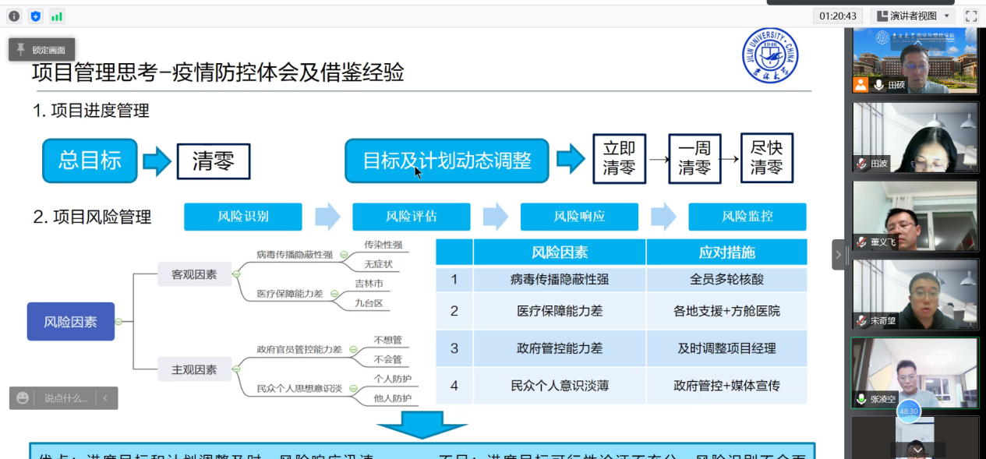Click the orange host badge on 田硕

tap(861, 85)
